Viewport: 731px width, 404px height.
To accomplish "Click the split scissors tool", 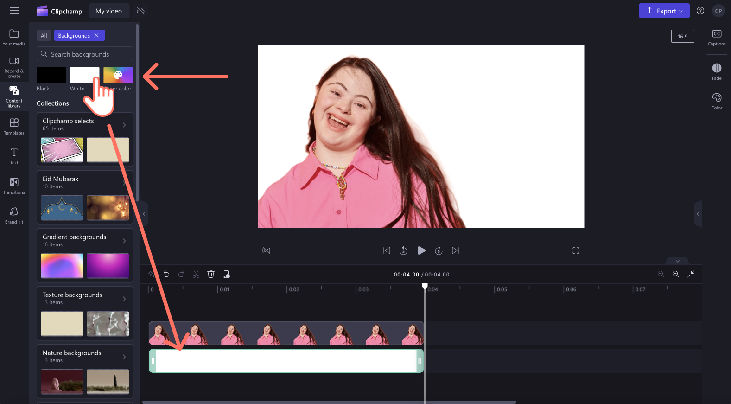I will pos(196,274).
